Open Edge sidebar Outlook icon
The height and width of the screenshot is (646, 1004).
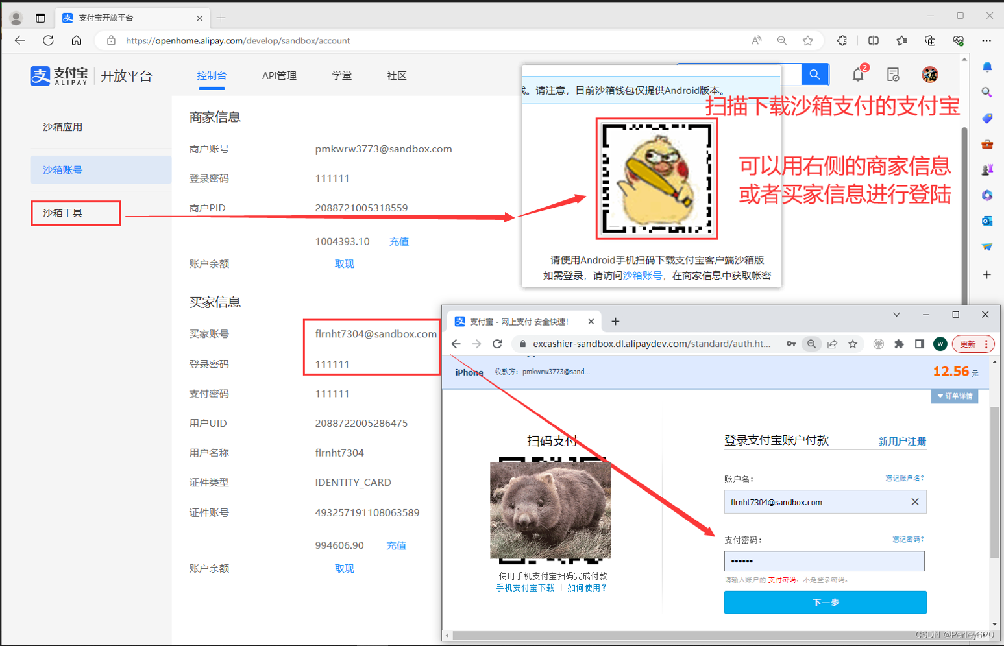point(986,221)
